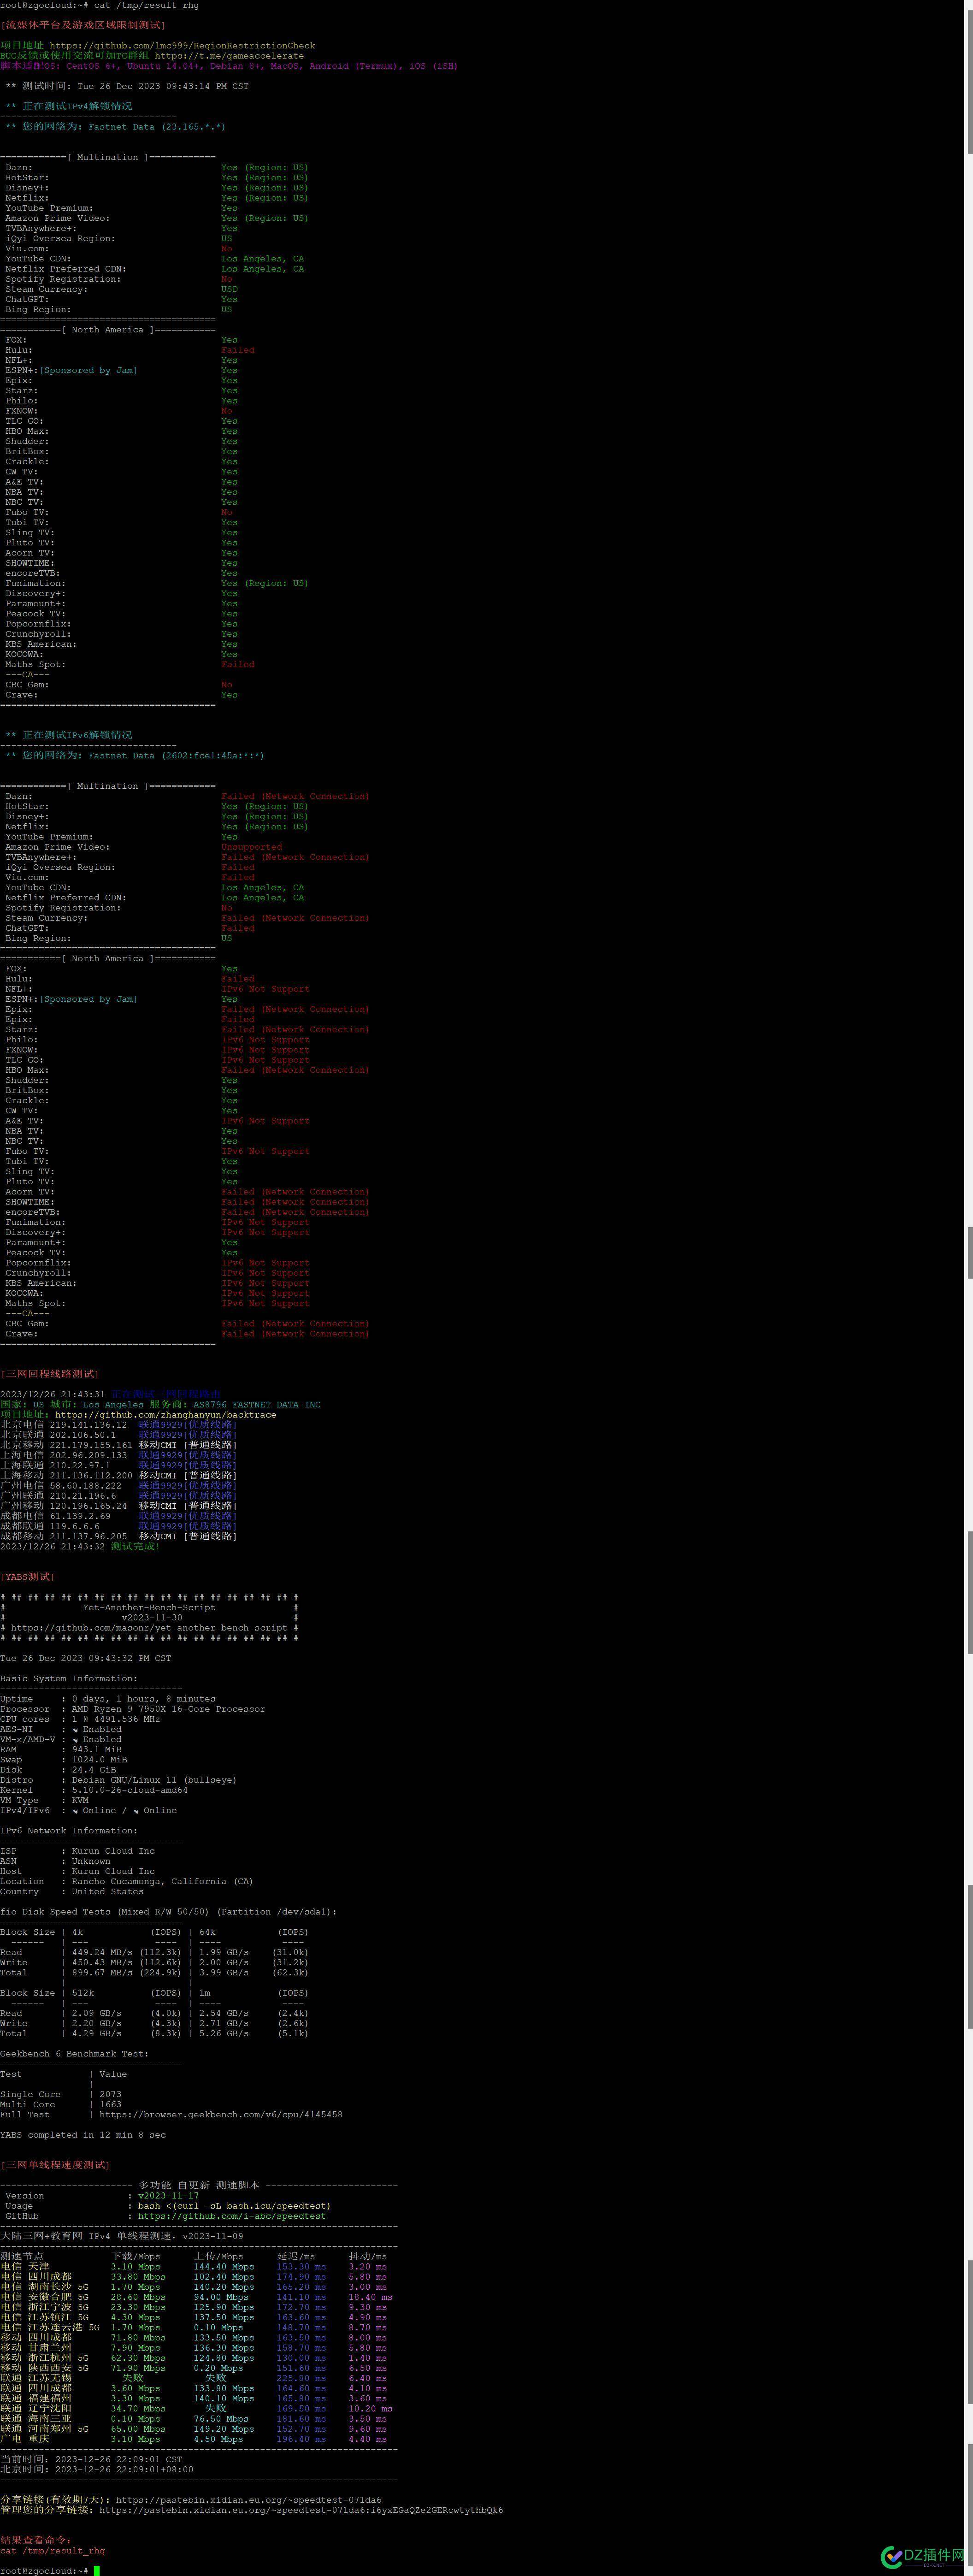The image size is (973, 2576).
Task: Select the red header '[流媒体平台及游戏区域限制测试]'
Action: (x=83, y=25)
